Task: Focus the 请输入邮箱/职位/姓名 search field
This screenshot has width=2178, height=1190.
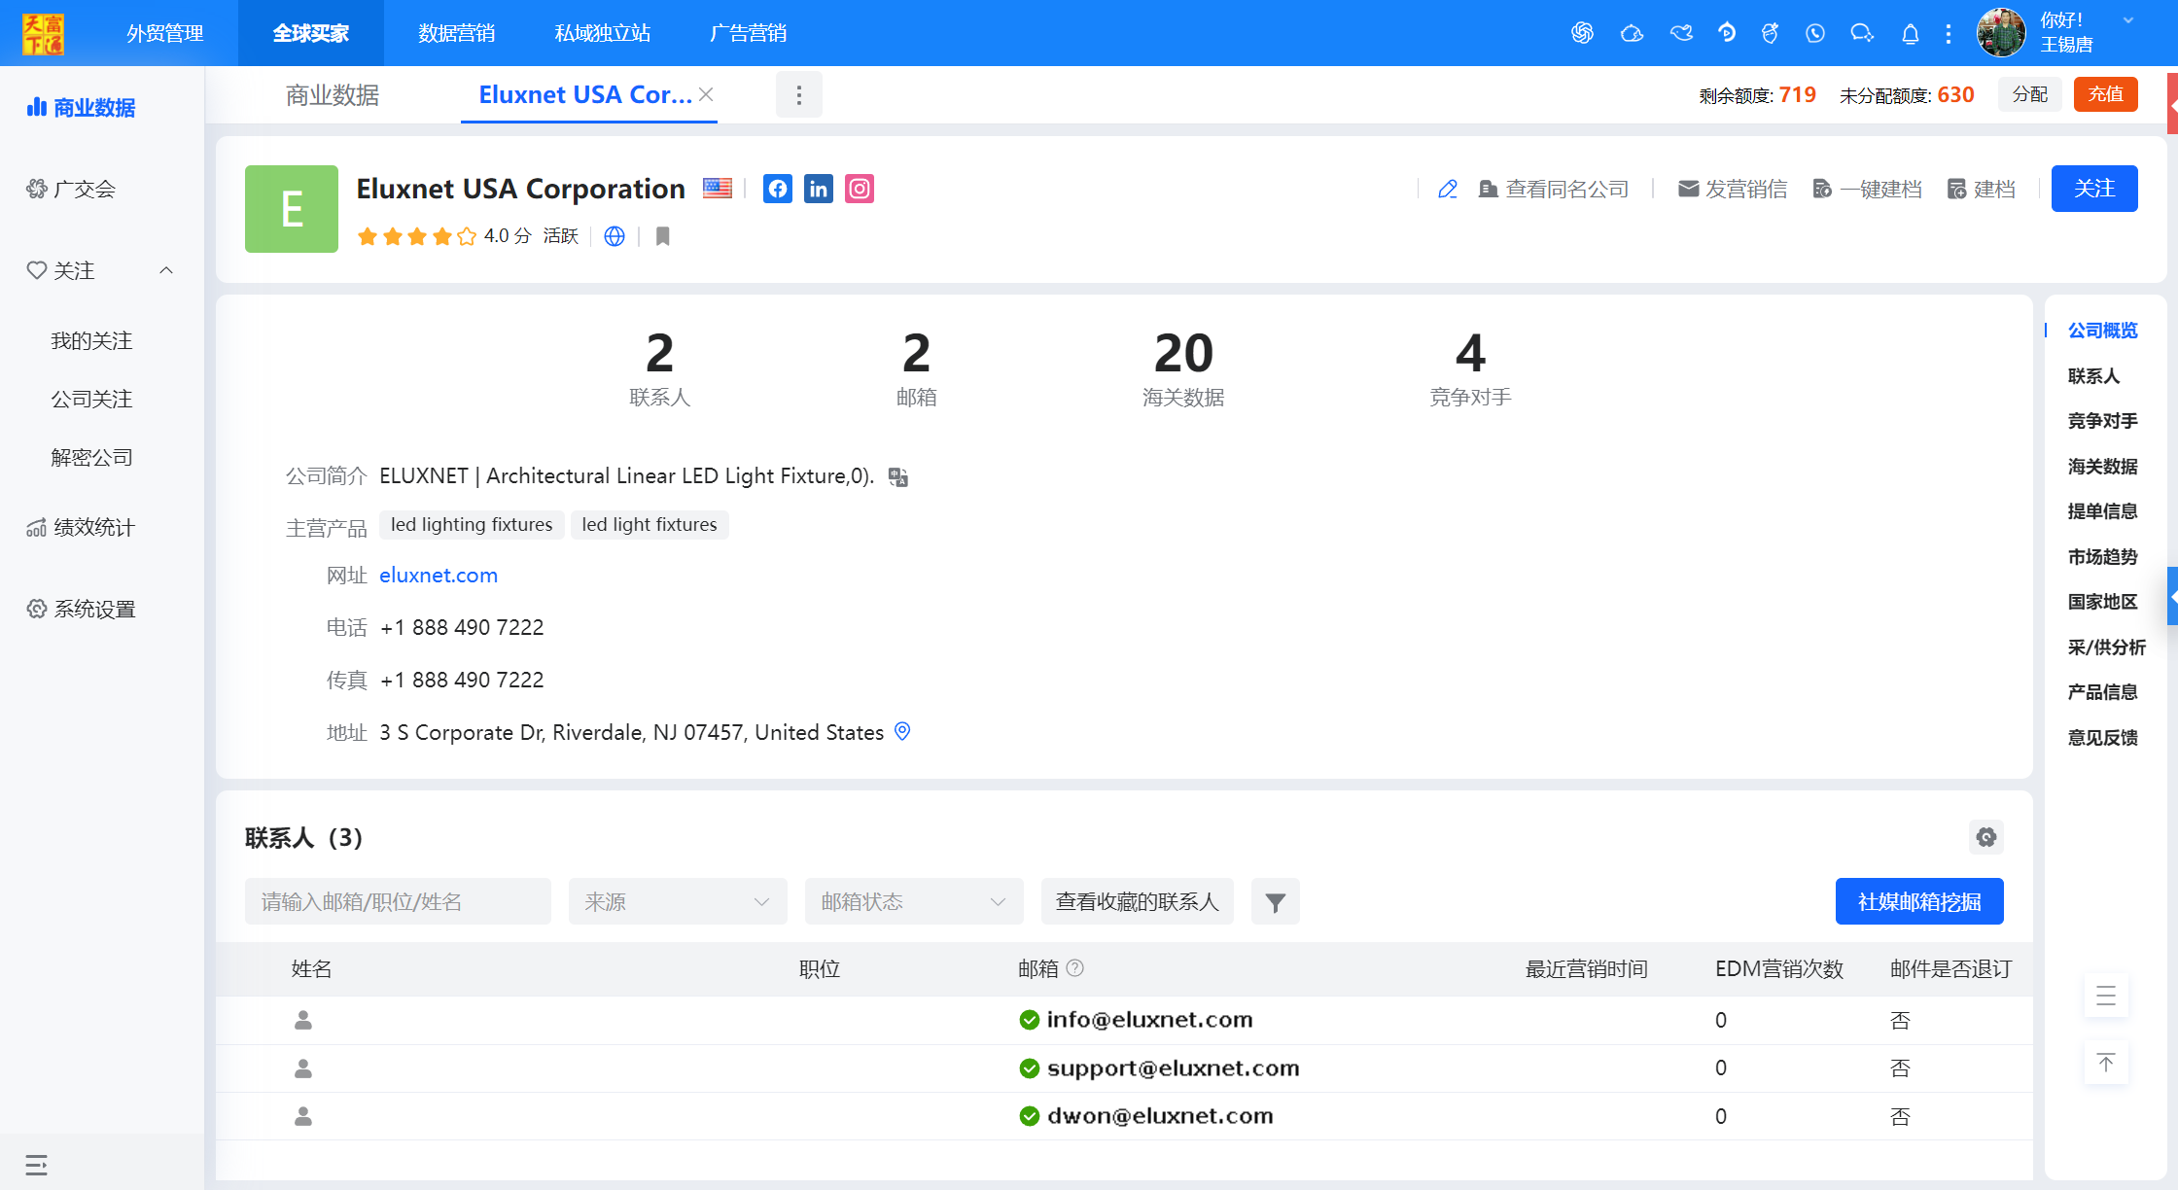Action: pos(399,901)
